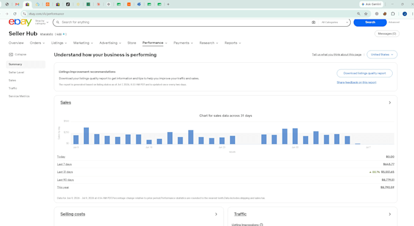Click the blue Search button

(x=370, y=22)
